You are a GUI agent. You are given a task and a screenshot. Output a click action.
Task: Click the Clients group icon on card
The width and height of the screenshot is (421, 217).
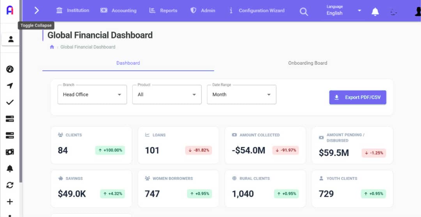[x=60, y=135]
